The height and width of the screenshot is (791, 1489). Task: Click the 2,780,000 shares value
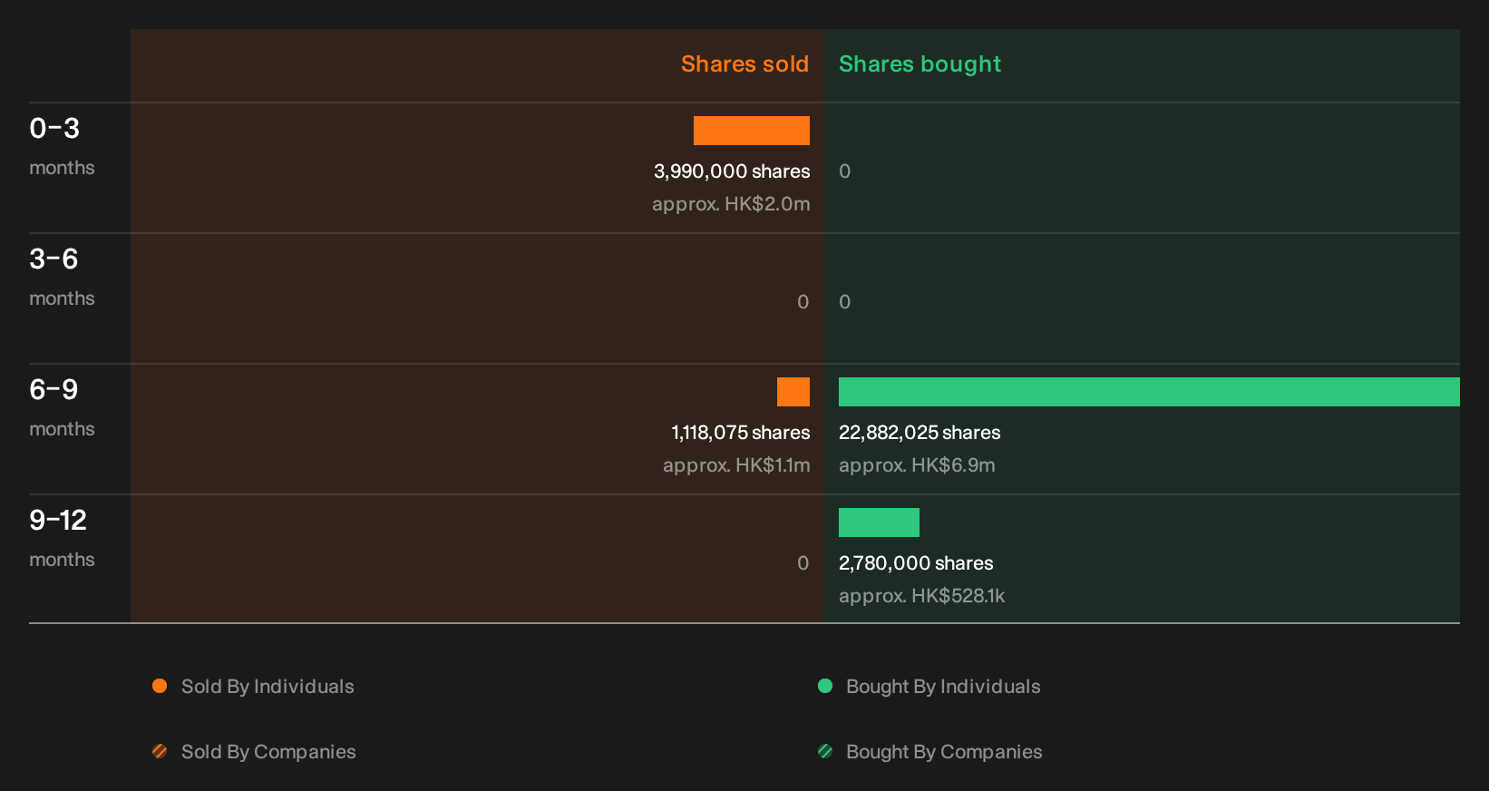point(916,563)
